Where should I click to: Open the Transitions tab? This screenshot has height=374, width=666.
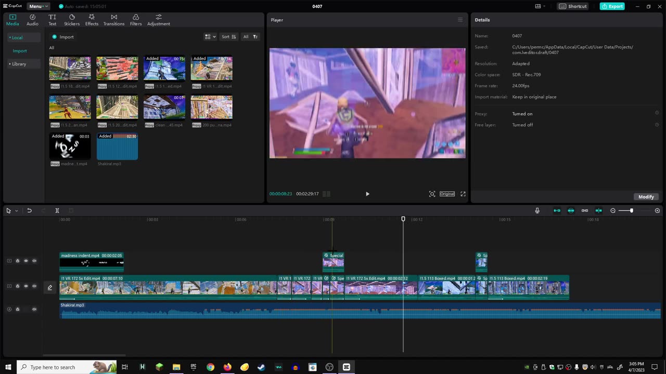114,20
